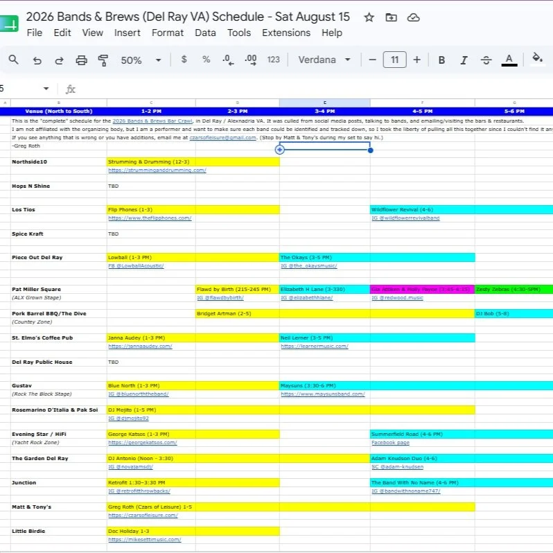Image resolution: width=553 pixels, height=553 pixels.
Task: Increase decimal places
Action: click(250, 60)
